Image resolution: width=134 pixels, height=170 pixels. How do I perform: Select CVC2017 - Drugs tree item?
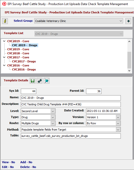click(24, 61)
